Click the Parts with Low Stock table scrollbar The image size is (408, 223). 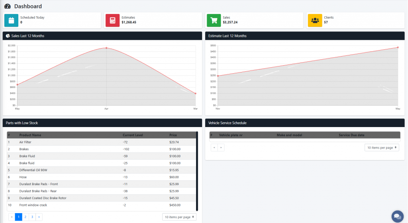click(x=197, y=171)
